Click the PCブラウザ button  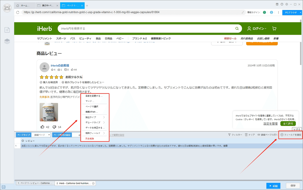290,12
